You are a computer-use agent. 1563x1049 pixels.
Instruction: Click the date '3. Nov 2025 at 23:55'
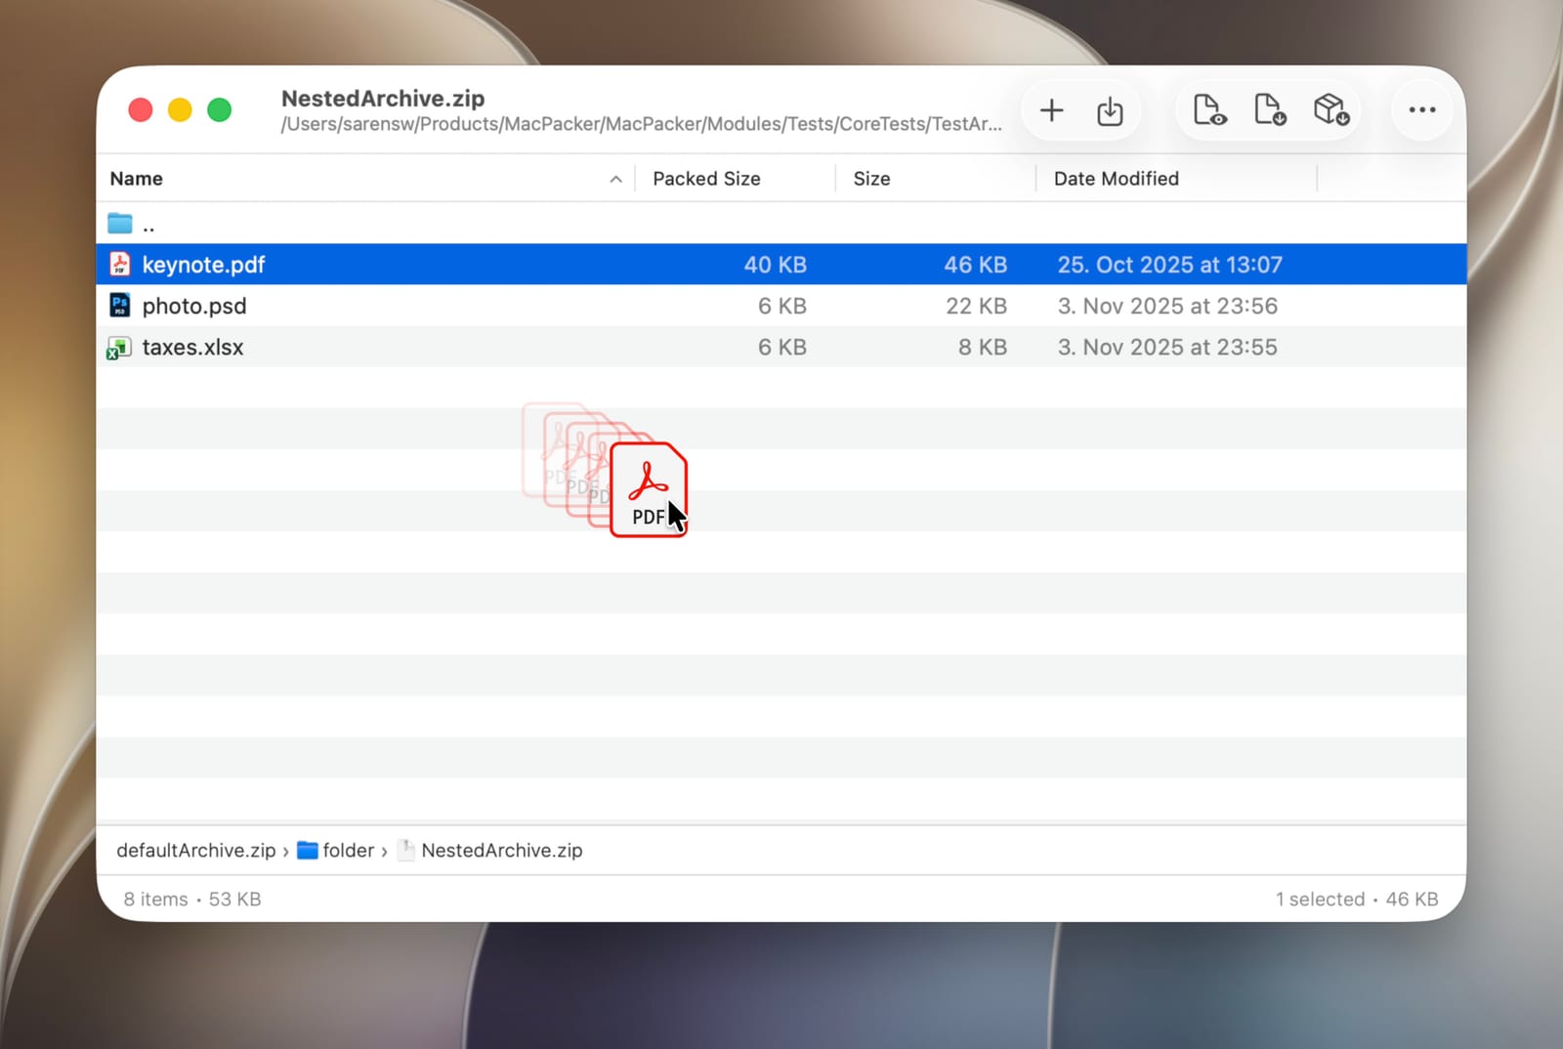pyautogui.click(x=1167, y=347)
